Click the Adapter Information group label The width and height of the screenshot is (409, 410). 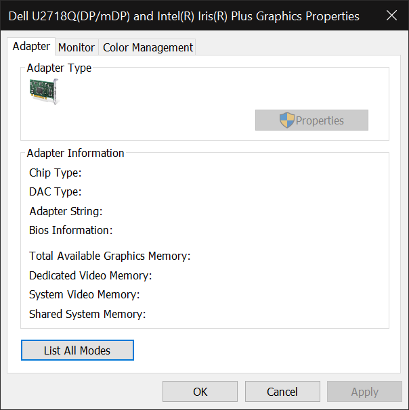75,153
